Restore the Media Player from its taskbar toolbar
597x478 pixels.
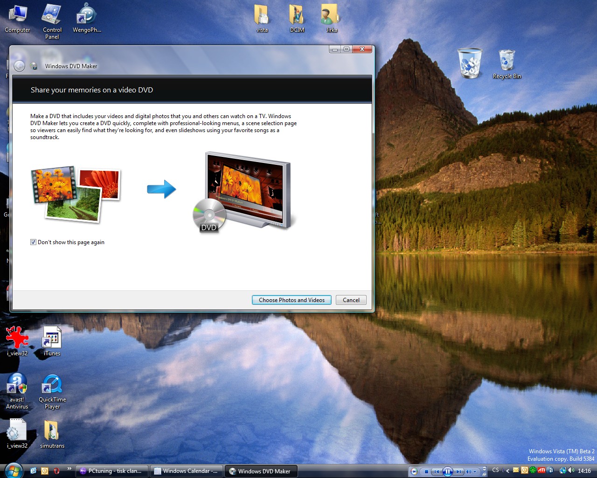tap(484, 475)
